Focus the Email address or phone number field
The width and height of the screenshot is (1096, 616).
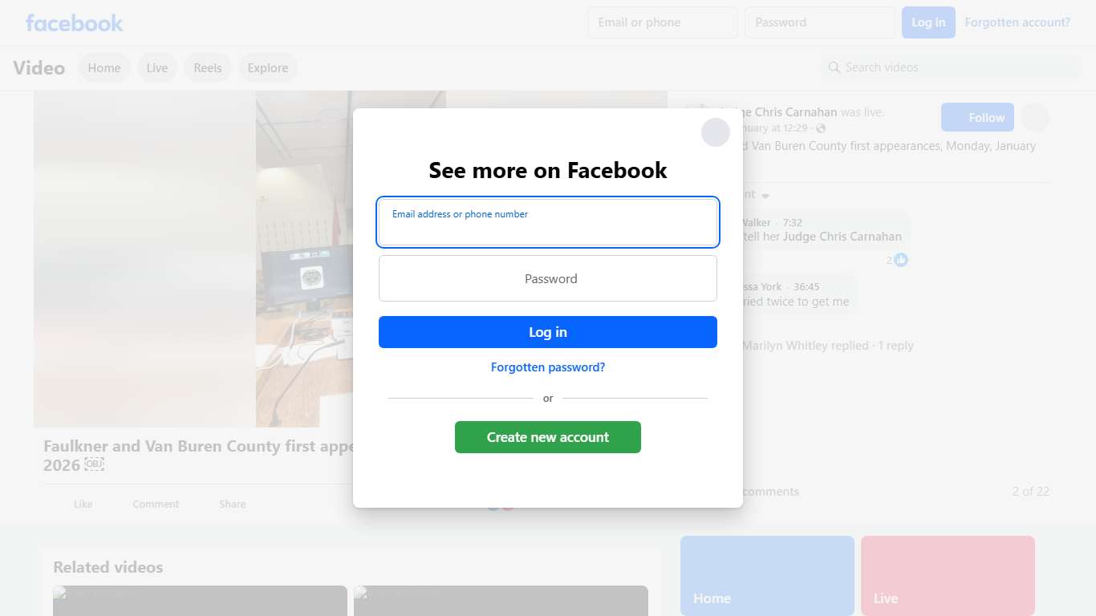tap(548, 222)
